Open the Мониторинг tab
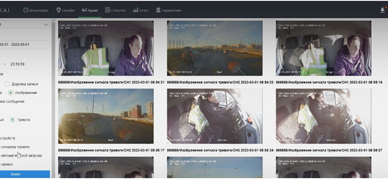The width and height of the screenshot is (388, 179). coord(36,10)
